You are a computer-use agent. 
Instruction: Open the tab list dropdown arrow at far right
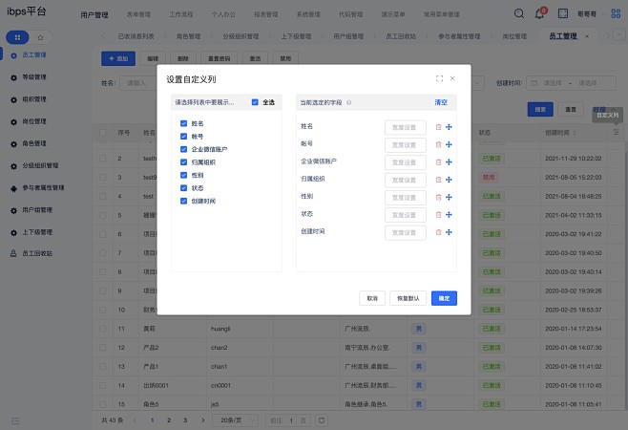619,35
